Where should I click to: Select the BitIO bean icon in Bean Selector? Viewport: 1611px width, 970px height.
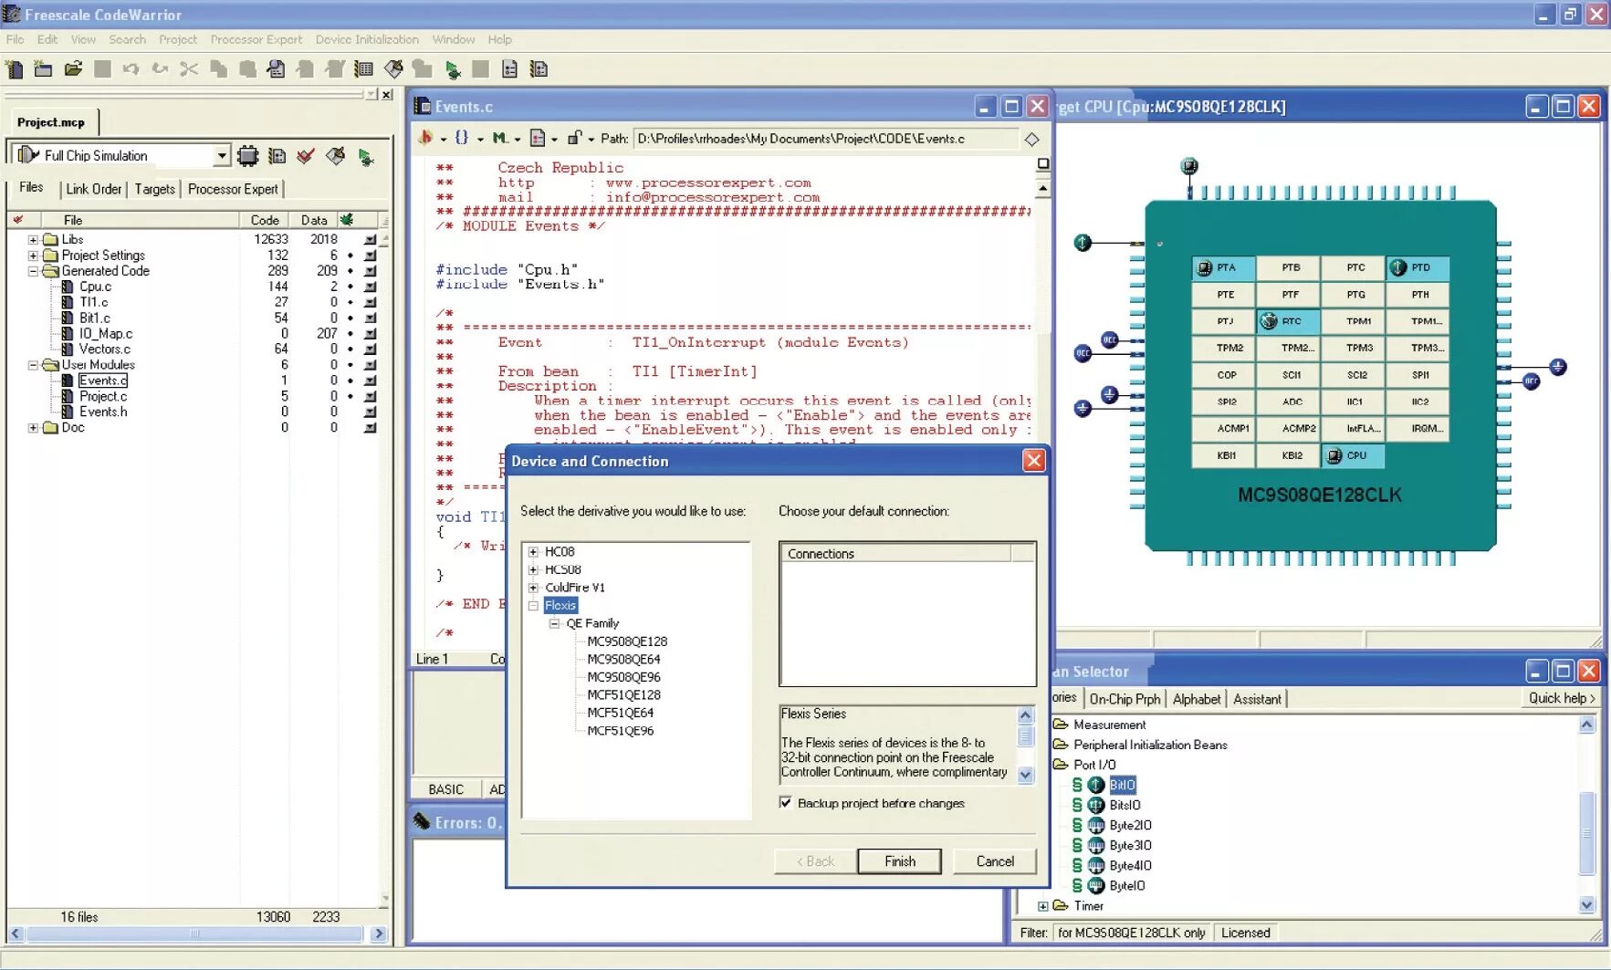1096,785
